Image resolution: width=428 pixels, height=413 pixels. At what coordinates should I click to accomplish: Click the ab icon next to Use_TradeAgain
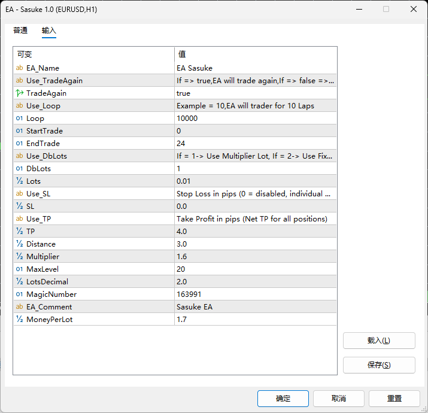19,80
